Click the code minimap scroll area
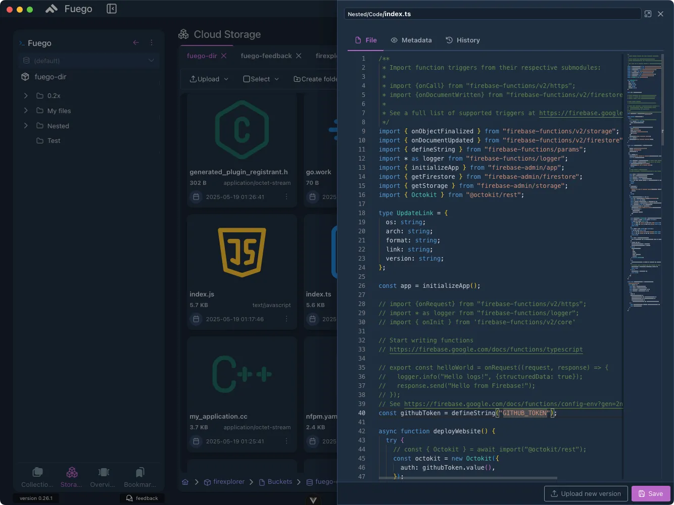 click(x=644, y=202)
